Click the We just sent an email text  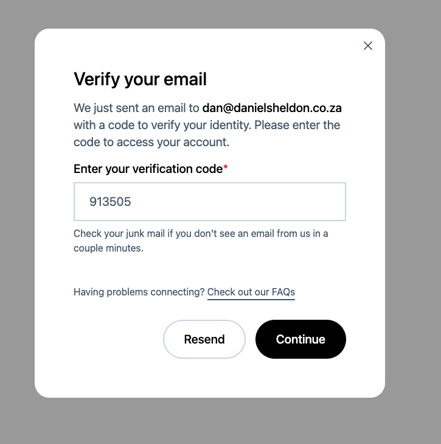coord(136,108)
